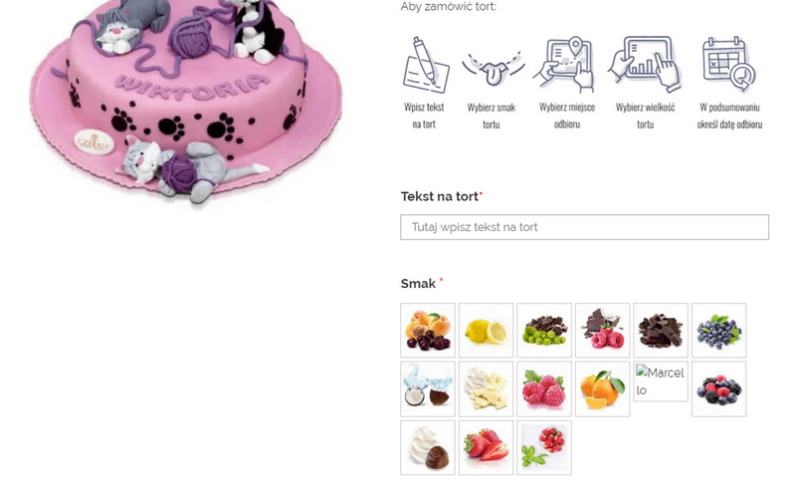Select cream and chocolate praline flavor

click(x=428, y=447)
